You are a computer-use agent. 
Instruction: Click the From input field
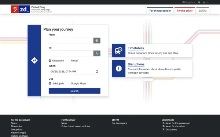71,41
